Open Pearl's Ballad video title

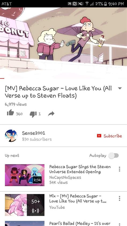tap(80, 224)
